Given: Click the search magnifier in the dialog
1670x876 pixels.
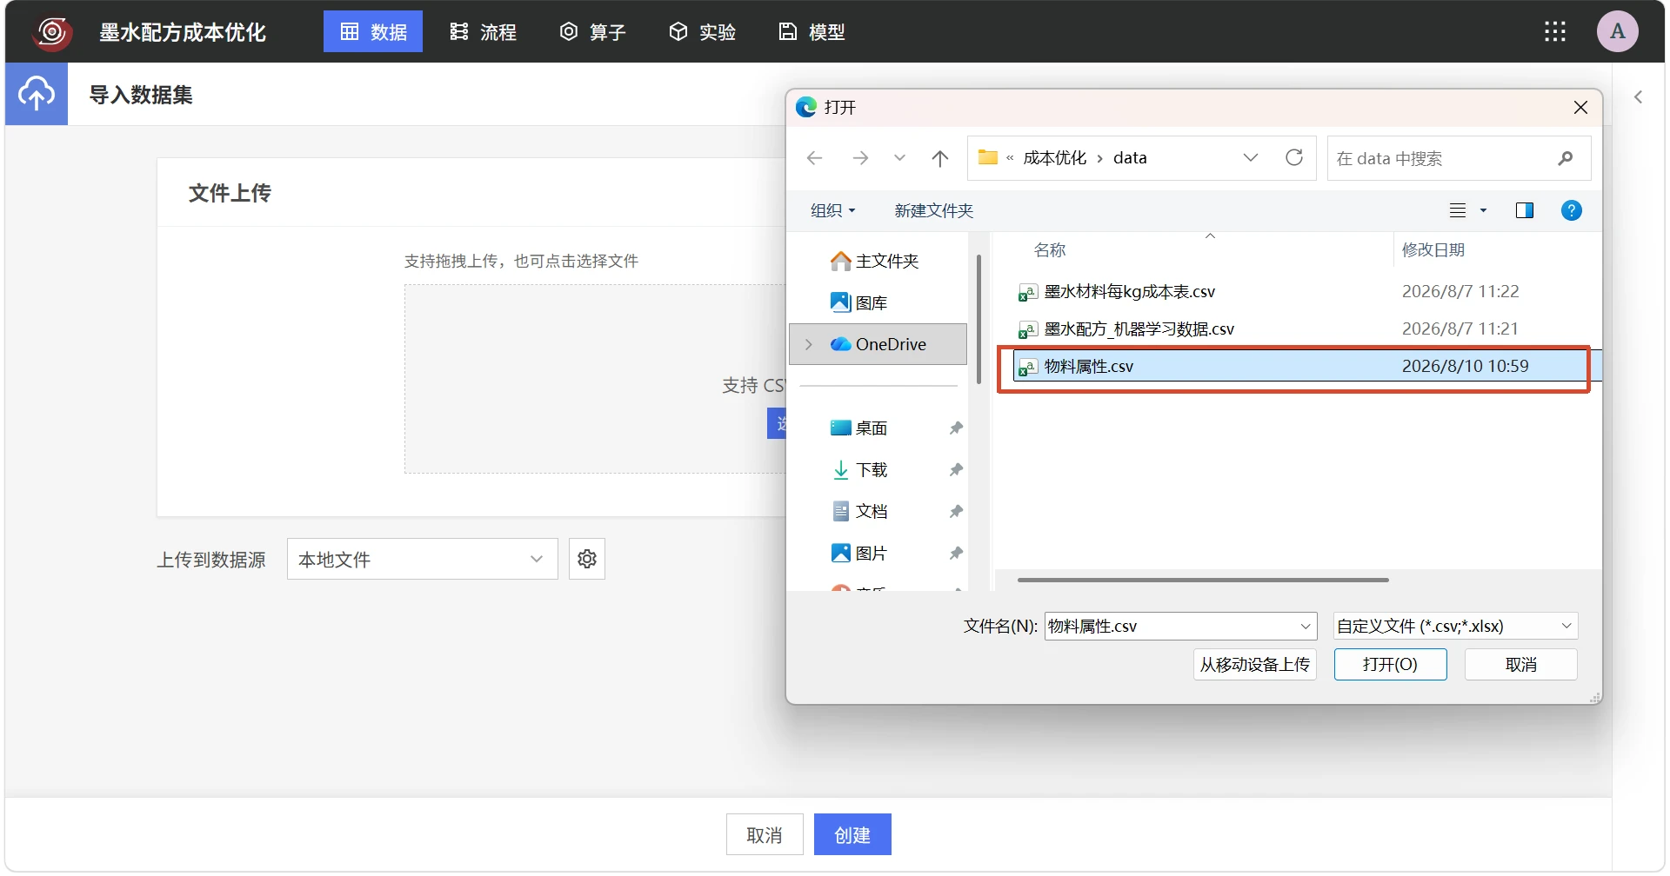Looking at the screenshot, I should tap(1566, 158).
